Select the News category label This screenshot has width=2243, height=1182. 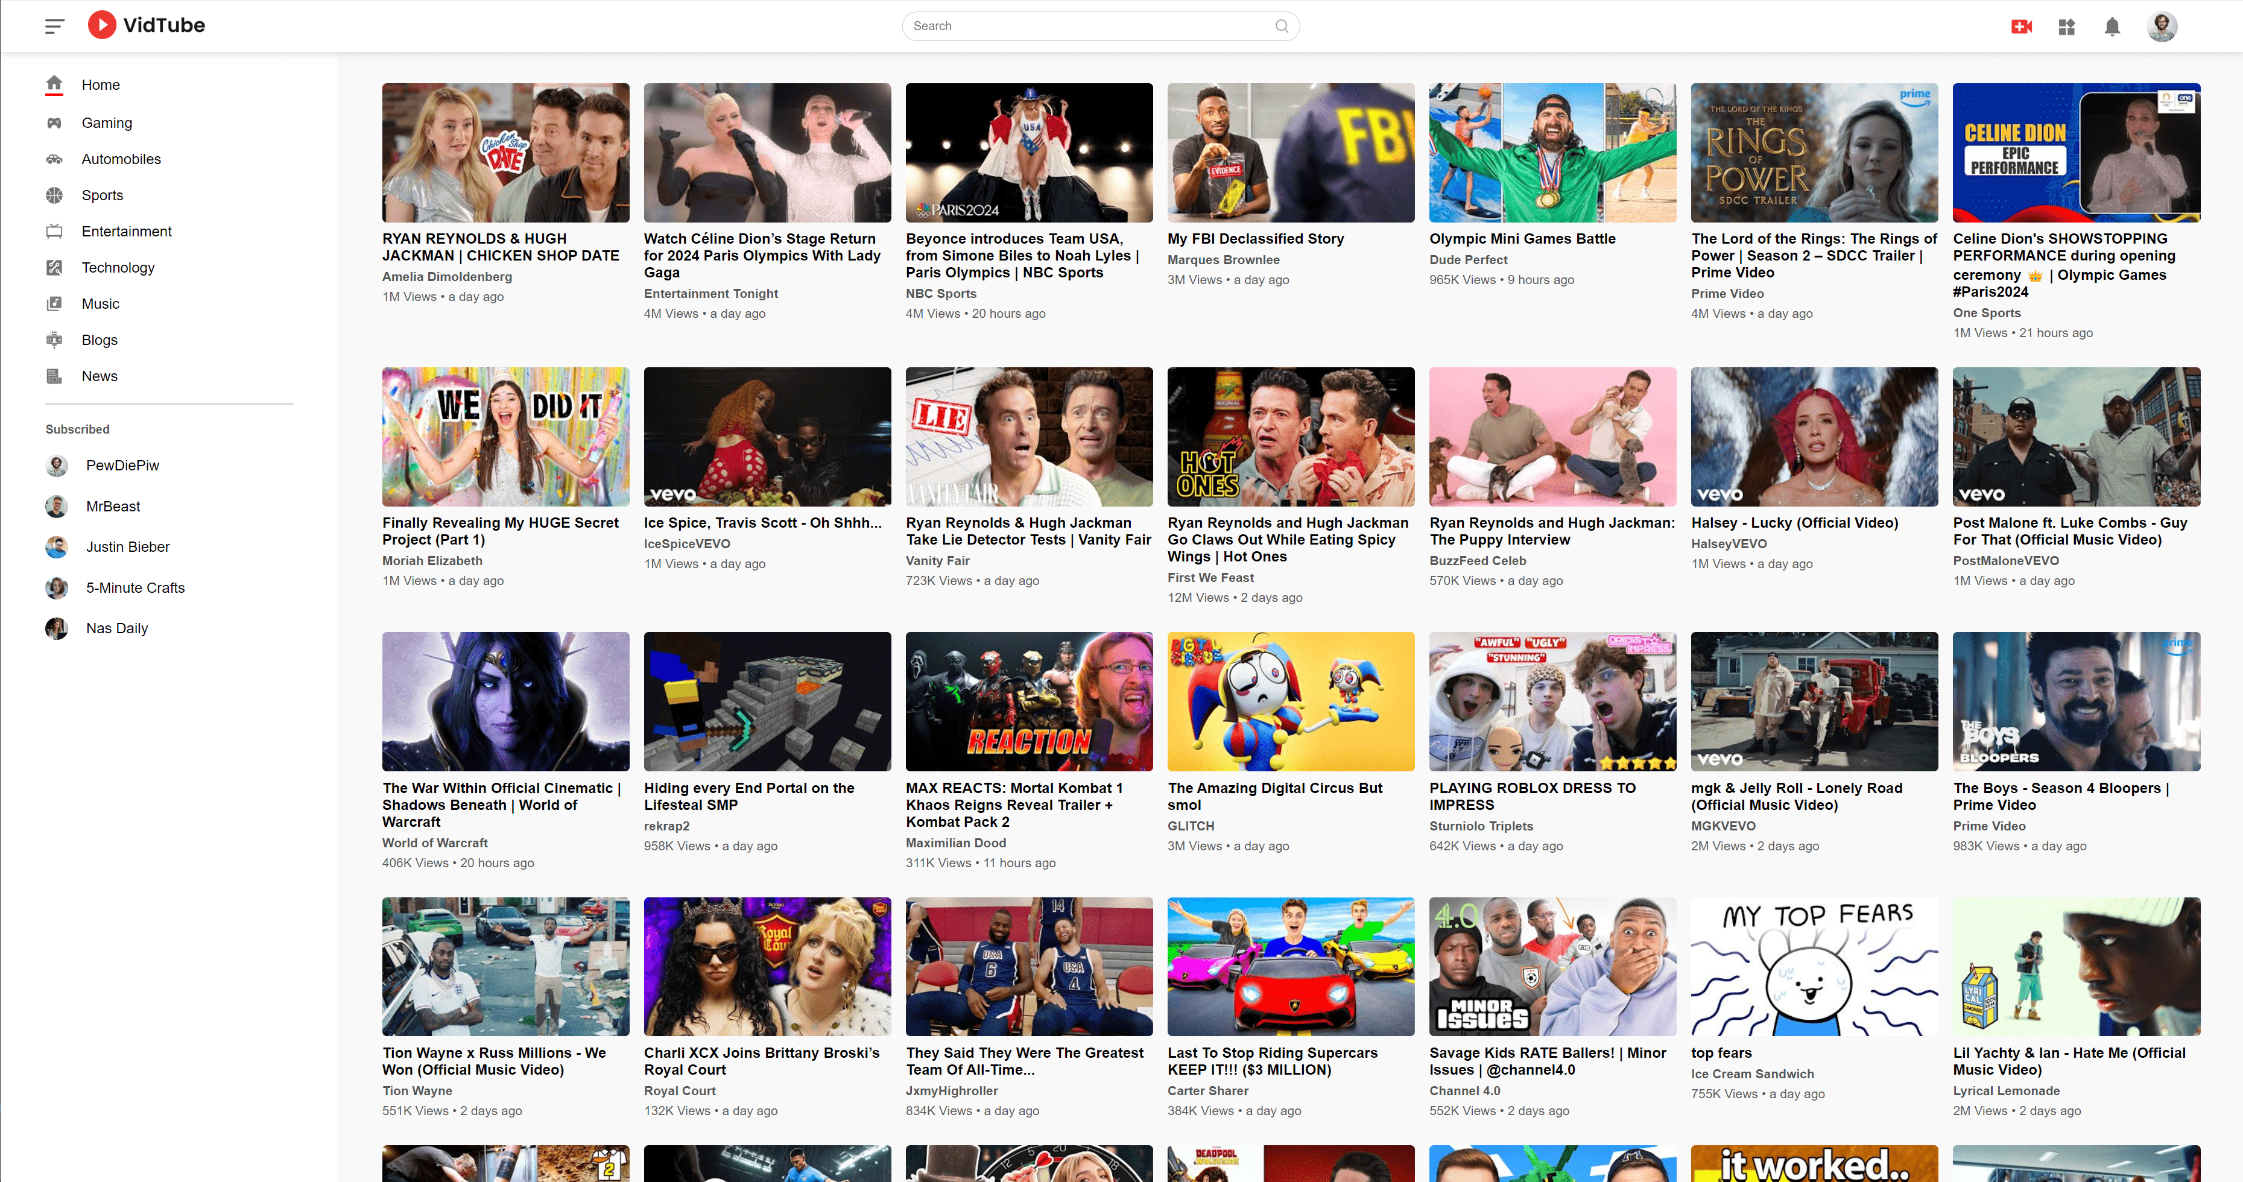coord(100,376)
